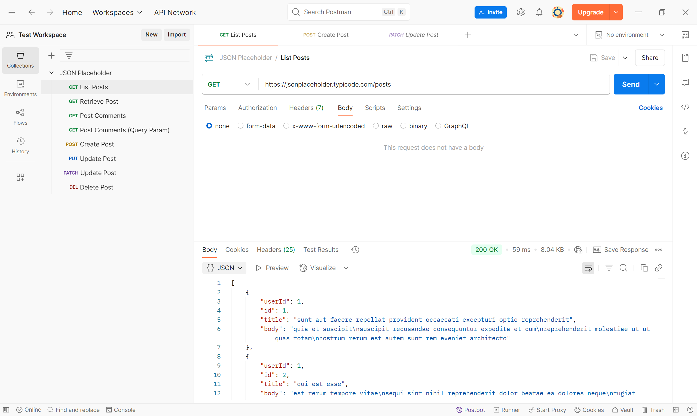This screenshot has width=697, height=416.
Task: Click the blue Send button
Action: (631, 84)
